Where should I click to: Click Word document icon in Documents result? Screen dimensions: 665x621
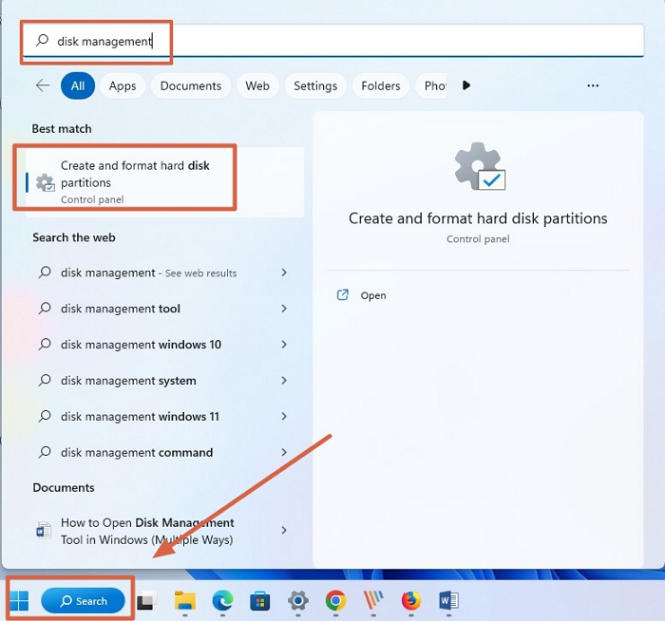point(44,530)
